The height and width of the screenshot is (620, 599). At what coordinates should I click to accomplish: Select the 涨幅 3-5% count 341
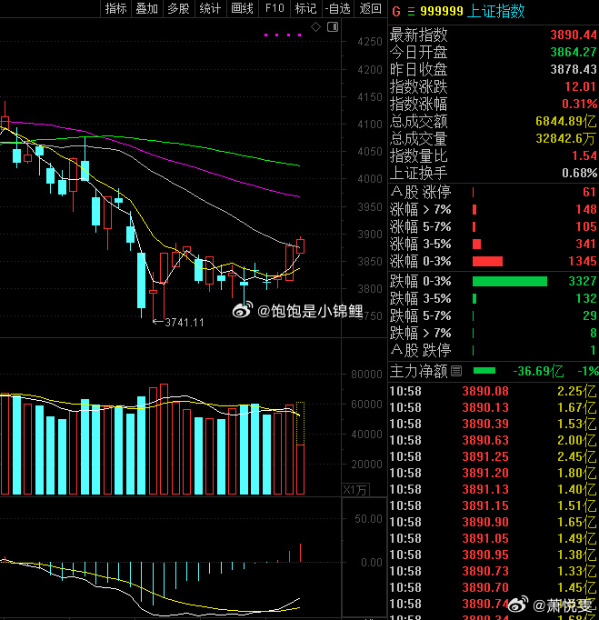pyautogui.click(x=586, y=244)
